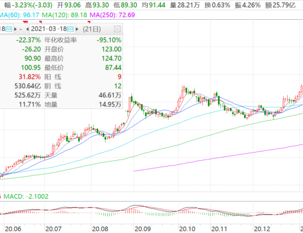303x233 pixels.
Task: Click the 换0.63% turnover rate in header
Action: click(x=217, y=5)
